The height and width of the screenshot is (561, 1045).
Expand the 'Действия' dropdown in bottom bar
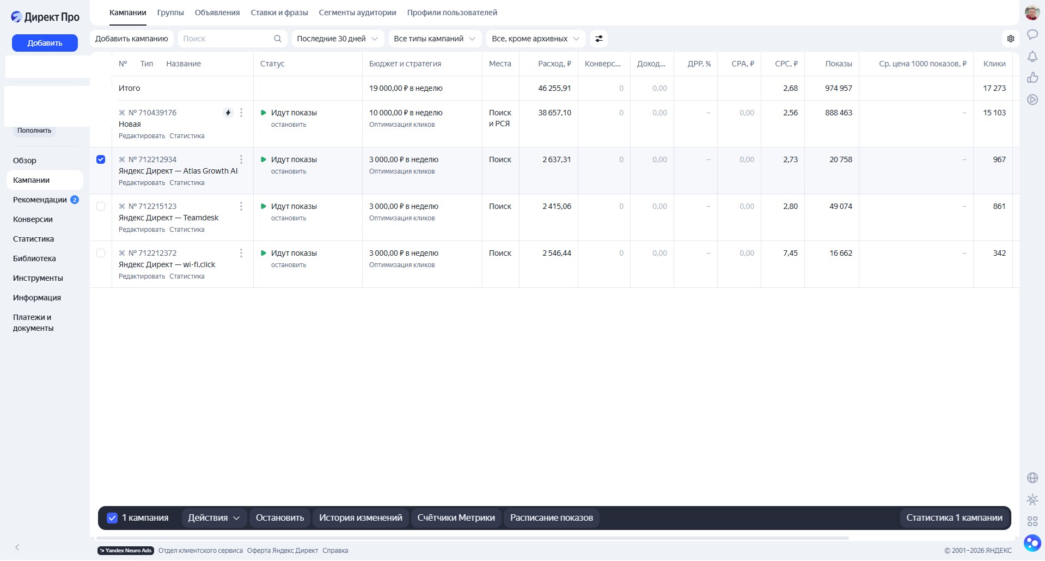[213, 518]
